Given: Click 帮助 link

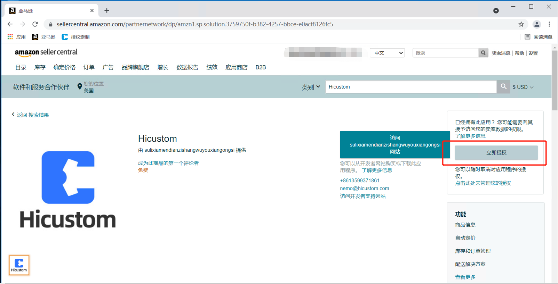Looking at the screenshot, I should 519,53.
